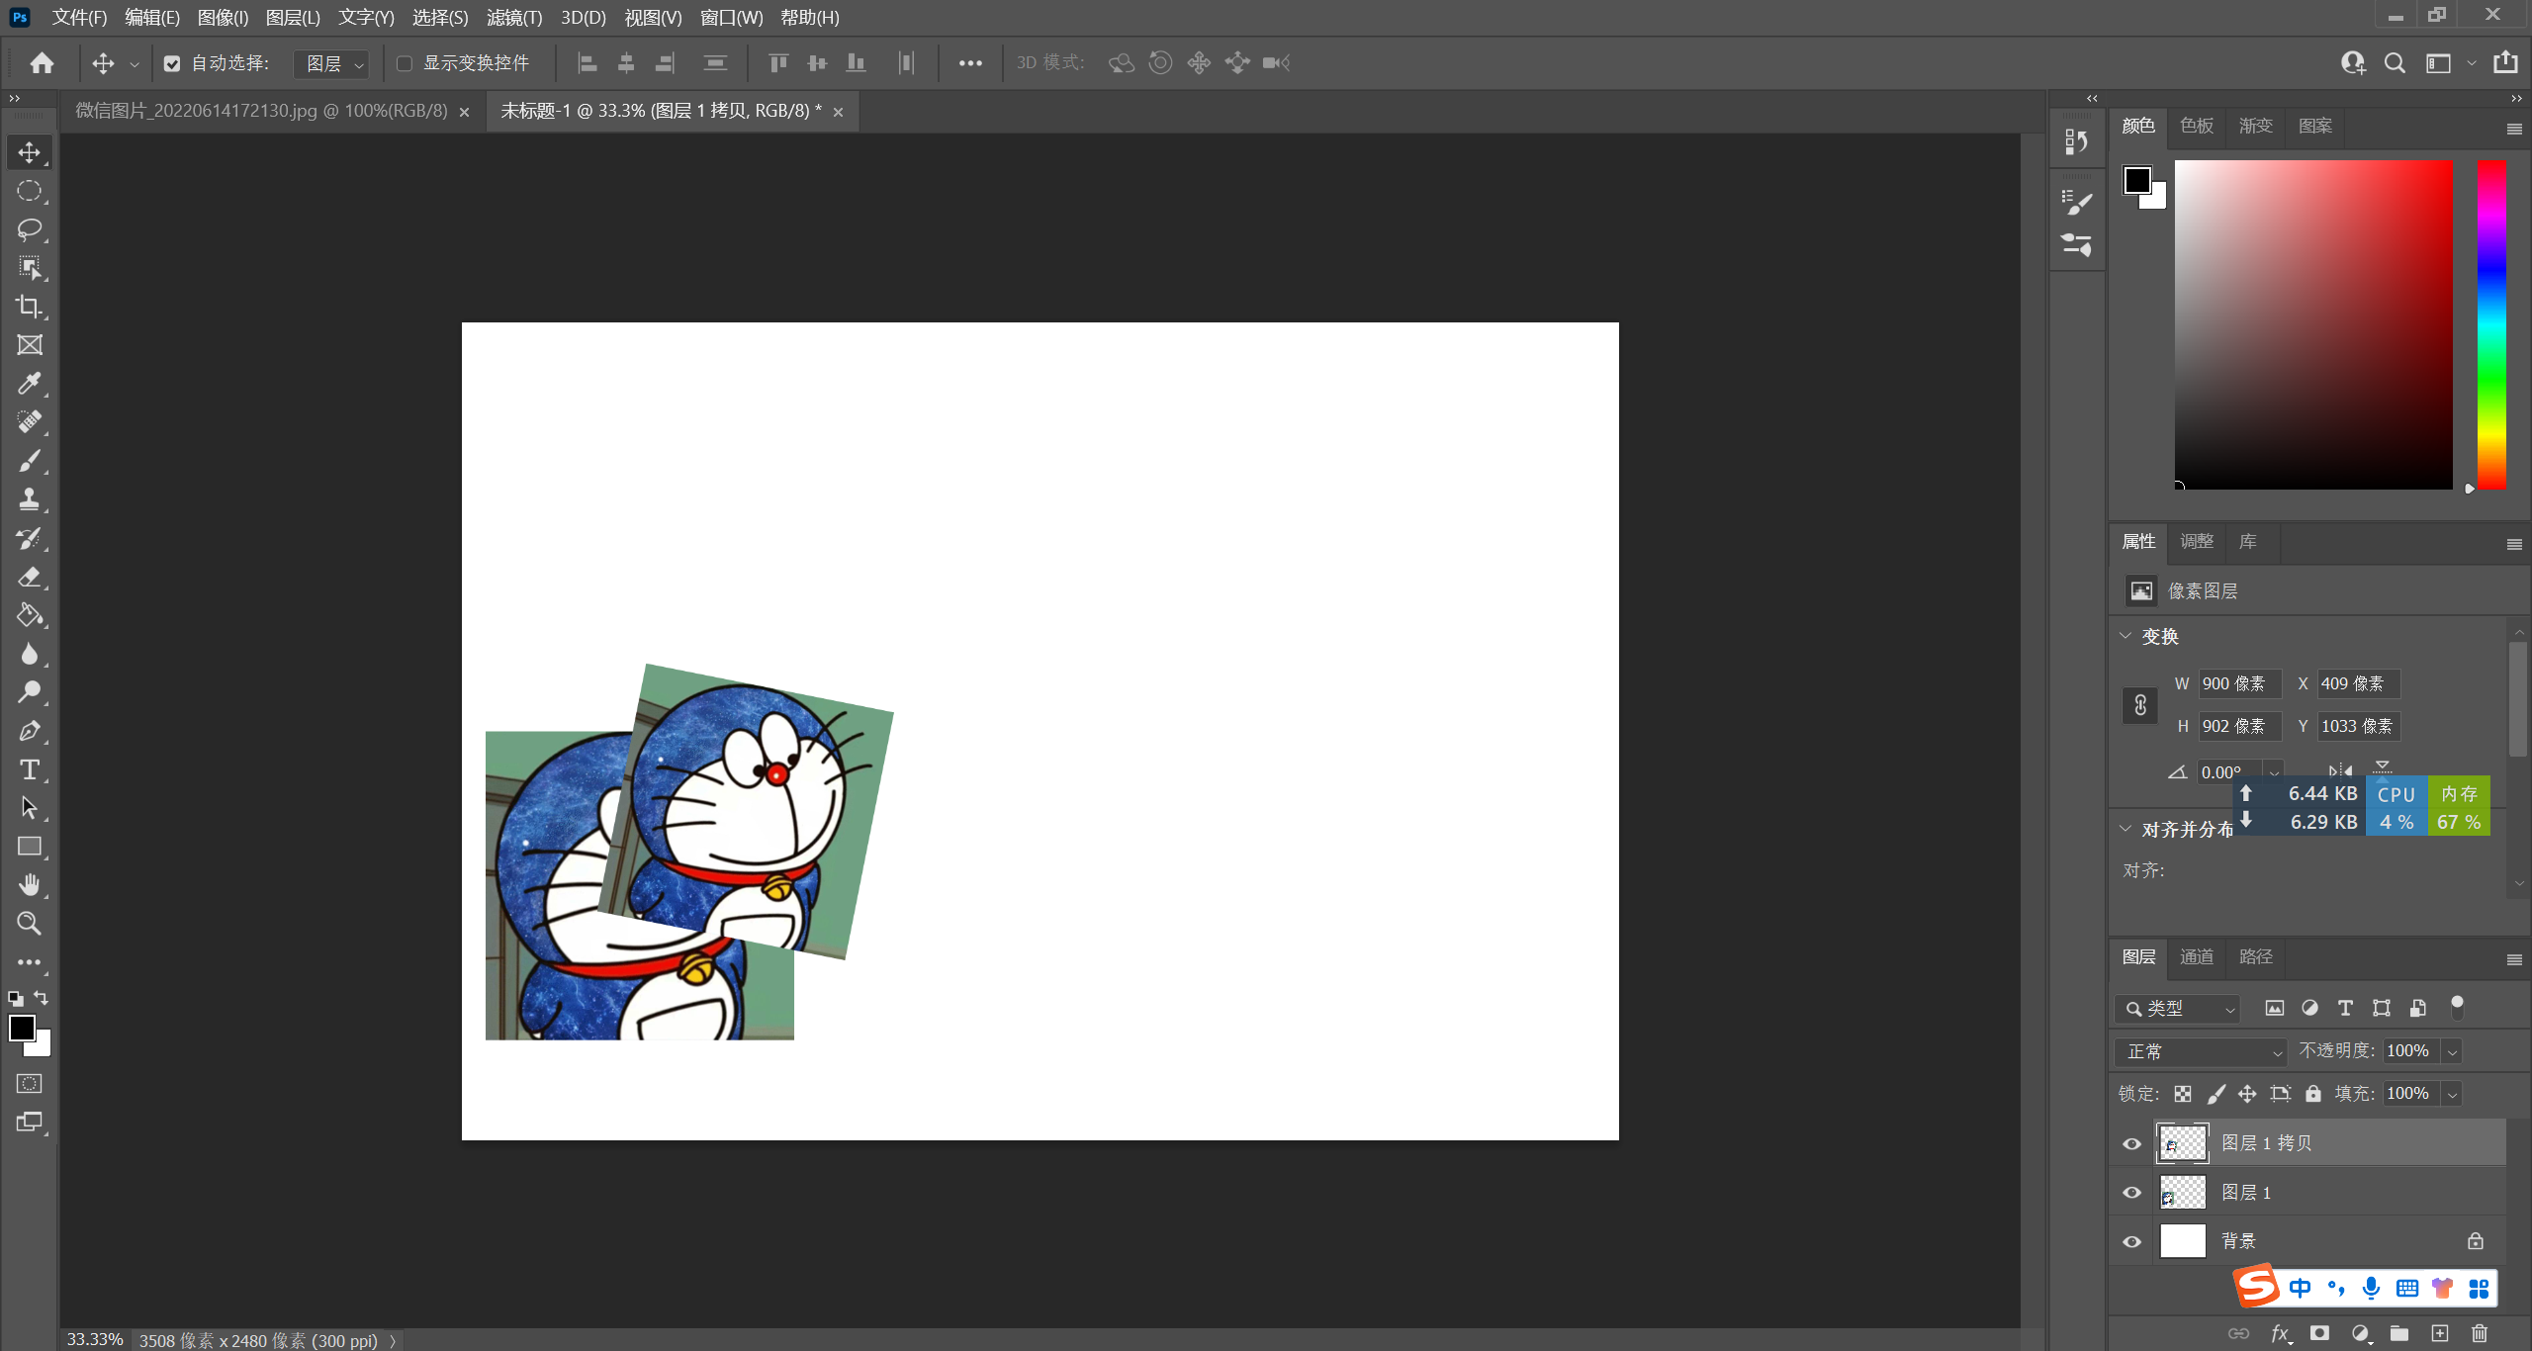Open the 正常 blend mode dropdown
2532x1351 pixels.
pyautogui.click(x=2202, y=1051)
